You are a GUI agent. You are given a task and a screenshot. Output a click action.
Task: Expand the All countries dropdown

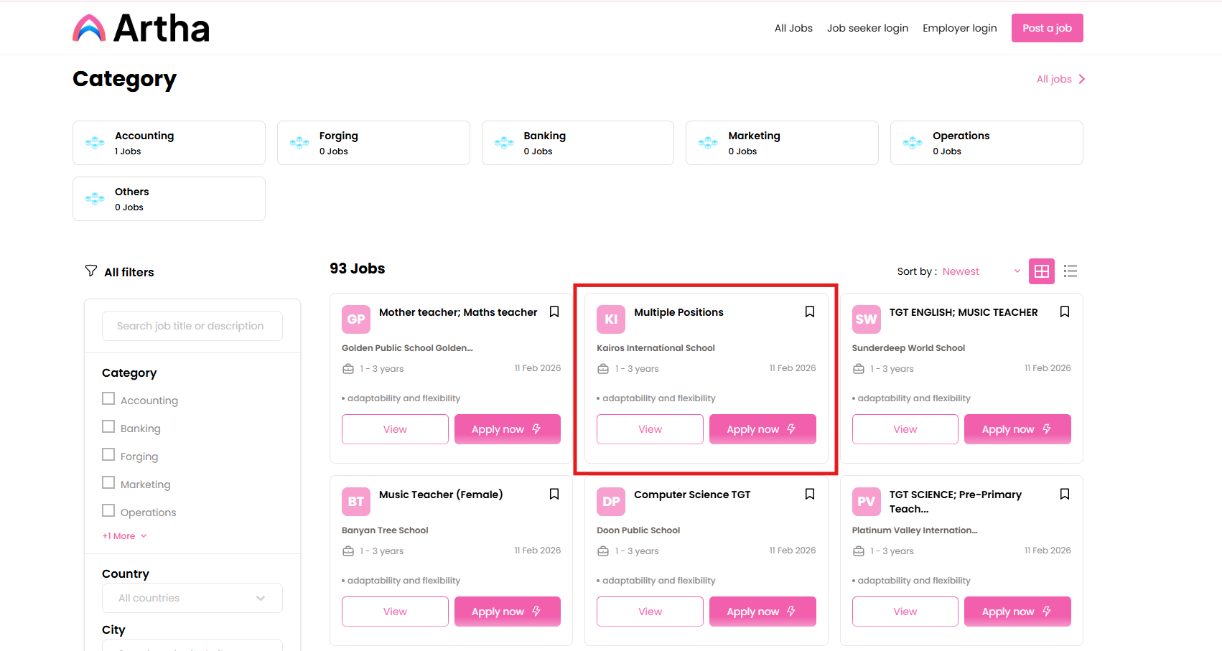pyautogui.click(x=192, y=598)
